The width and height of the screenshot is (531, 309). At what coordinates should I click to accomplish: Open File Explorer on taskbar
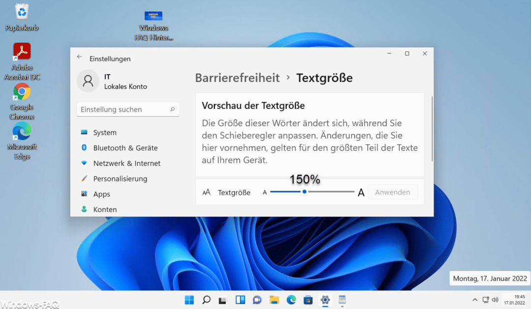coord(274,300)
